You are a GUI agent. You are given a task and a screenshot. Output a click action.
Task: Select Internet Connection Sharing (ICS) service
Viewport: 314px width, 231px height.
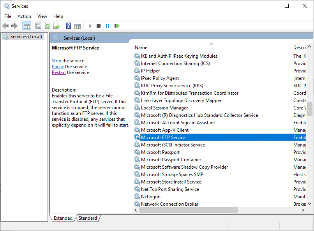pos(175,63)
